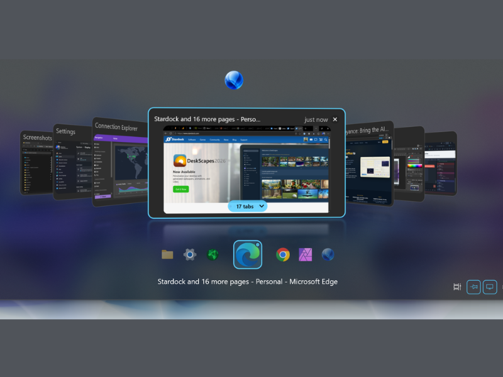Screen dimensions: 503x377
Task: Select the purple Affinity Photo icon
Action: [x=305, y=254]
